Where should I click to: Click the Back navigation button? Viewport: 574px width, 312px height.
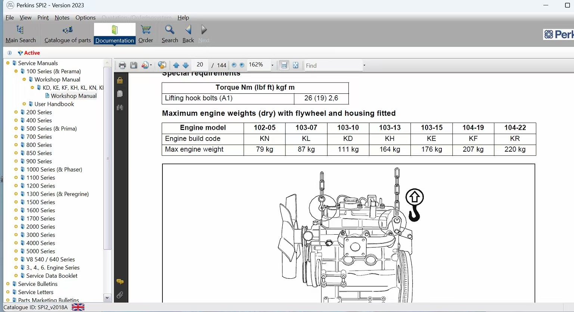click(188, 34)
